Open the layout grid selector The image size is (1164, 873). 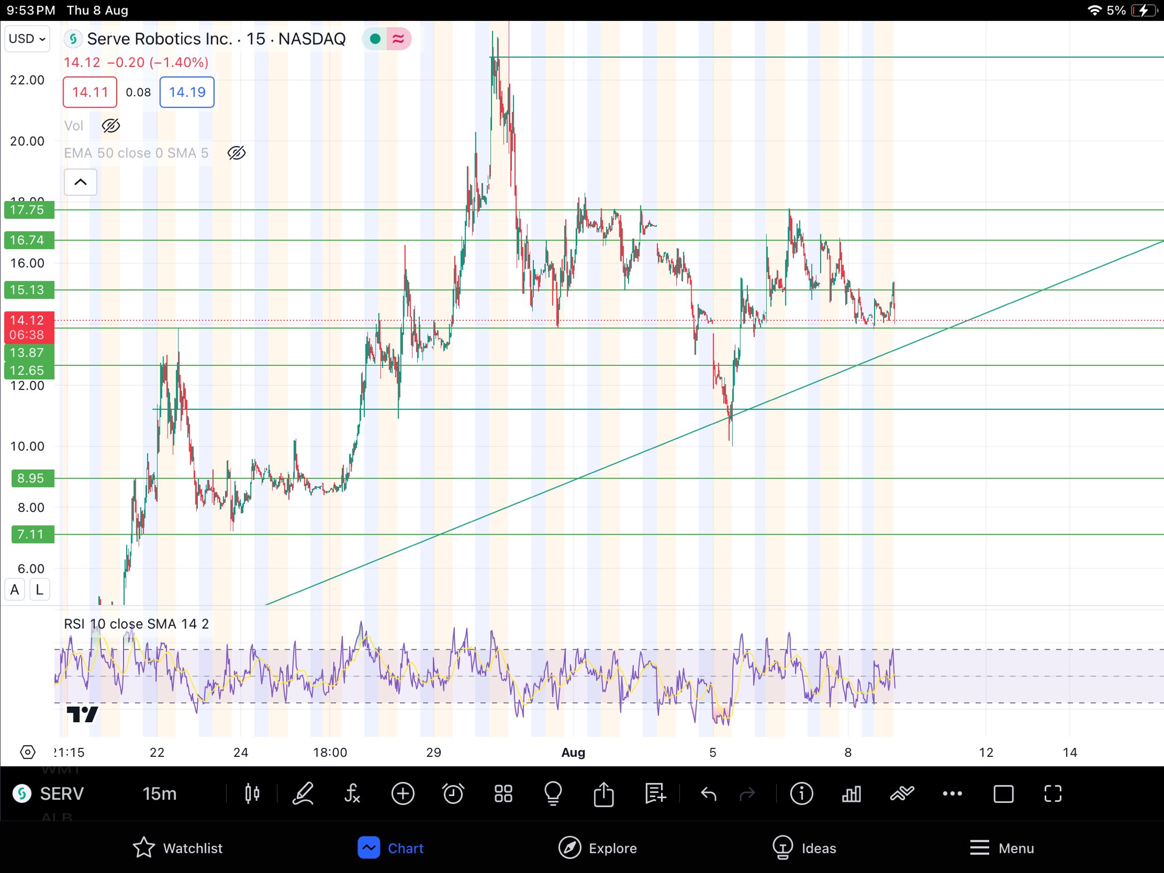(503, 793)
